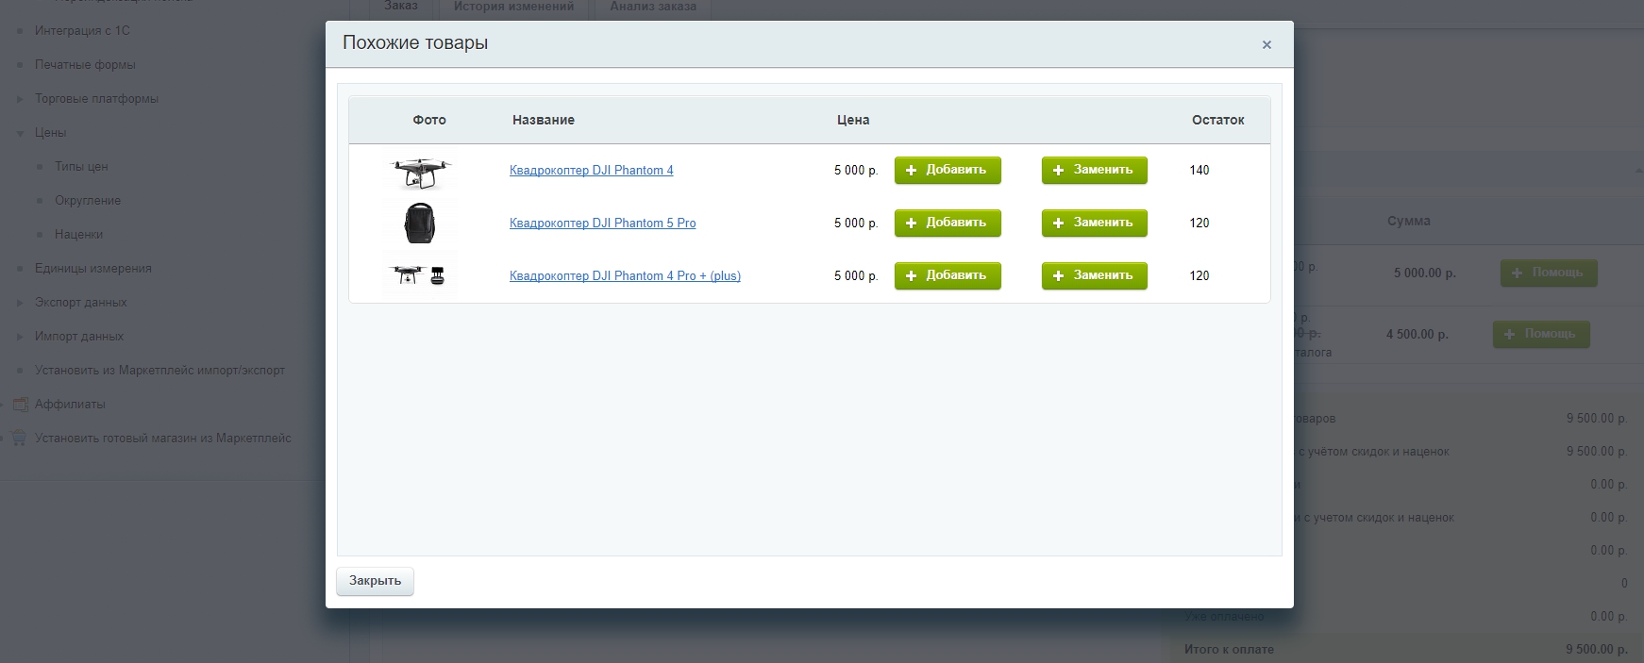Click the Аффилиаты sidebar icon

20,405
